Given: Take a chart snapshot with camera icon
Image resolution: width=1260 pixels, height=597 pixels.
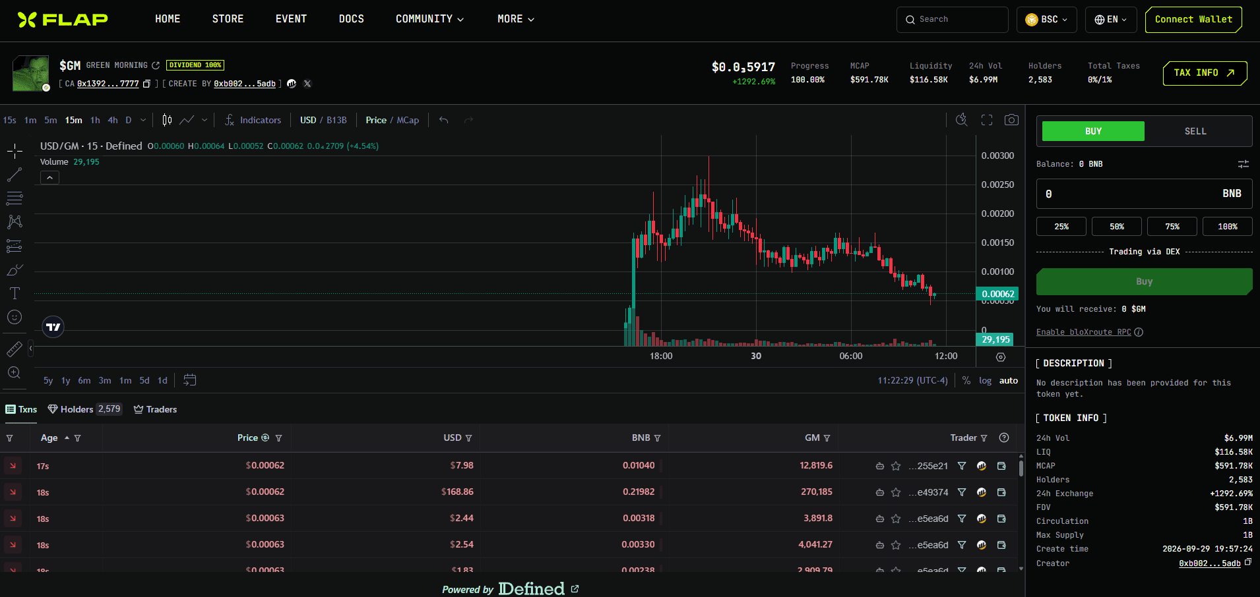Looking at the screenshot, I should click(1011, 120).
